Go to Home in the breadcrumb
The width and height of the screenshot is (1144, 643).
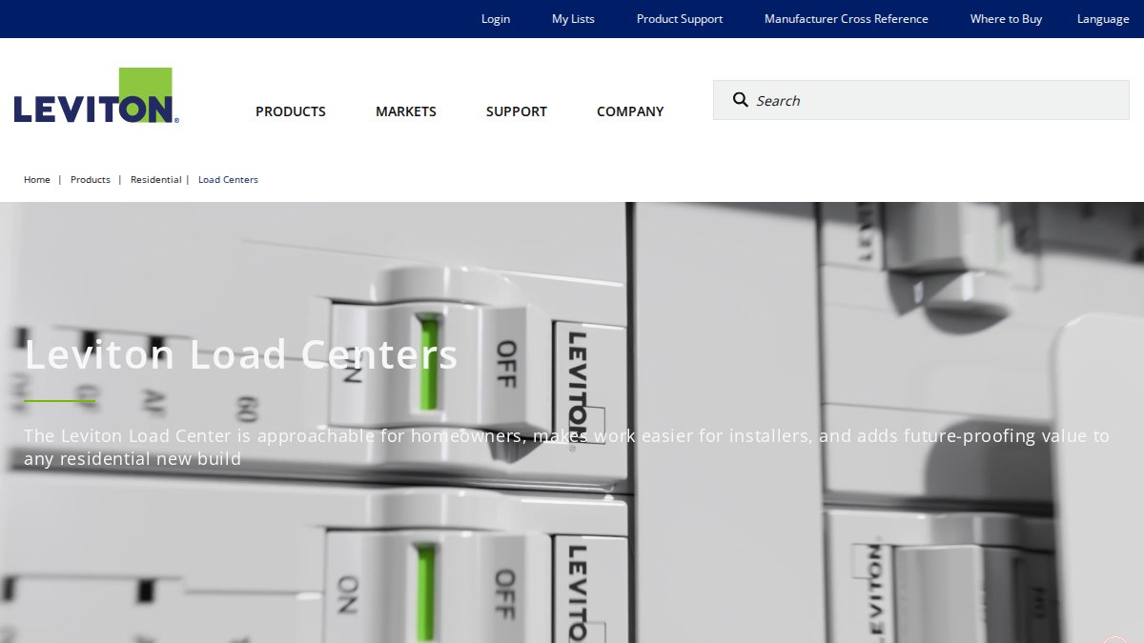click(x=37, y=179)
